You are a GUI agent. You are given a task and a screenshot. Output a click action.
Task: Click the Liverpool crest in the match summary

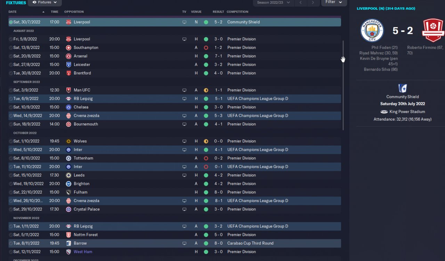point(433,31)
